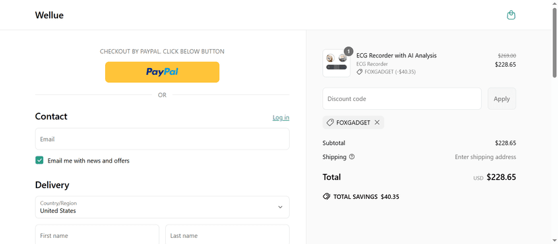Click the tag icon in FOXGADGET chip

[x=330, y=123]
